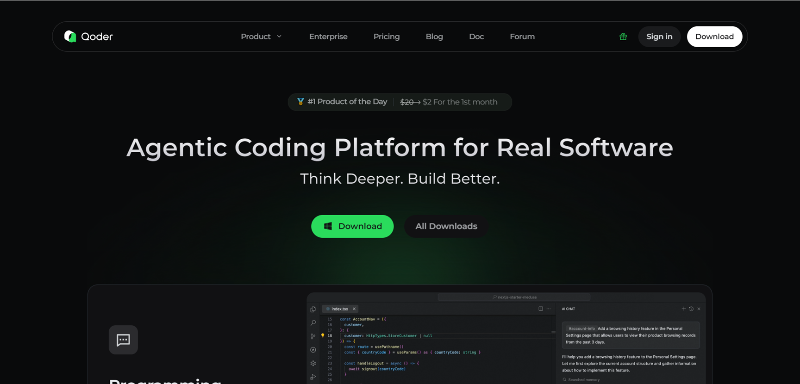Close the index.tsx tab
Screen dimensions: 800x384
(x=354, y=309)
